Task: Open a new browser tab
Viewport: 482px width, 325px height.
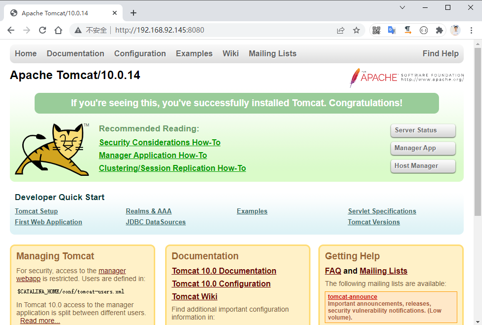Action: 133,13
